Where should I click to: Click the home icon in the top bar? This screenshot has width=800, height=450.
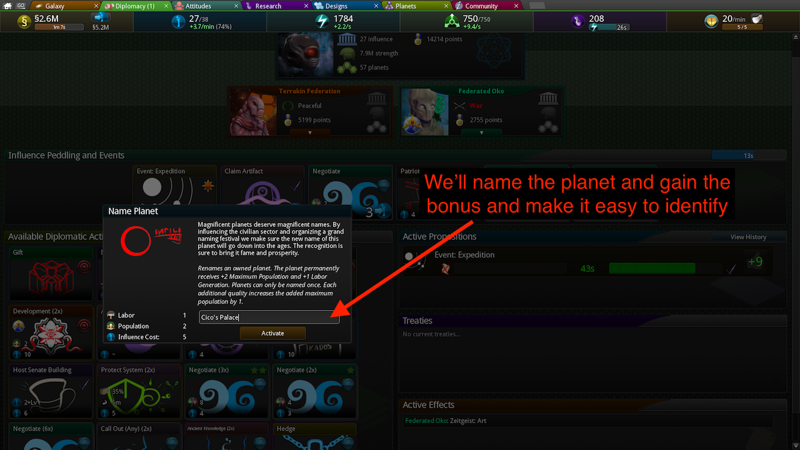click(7, 6)
